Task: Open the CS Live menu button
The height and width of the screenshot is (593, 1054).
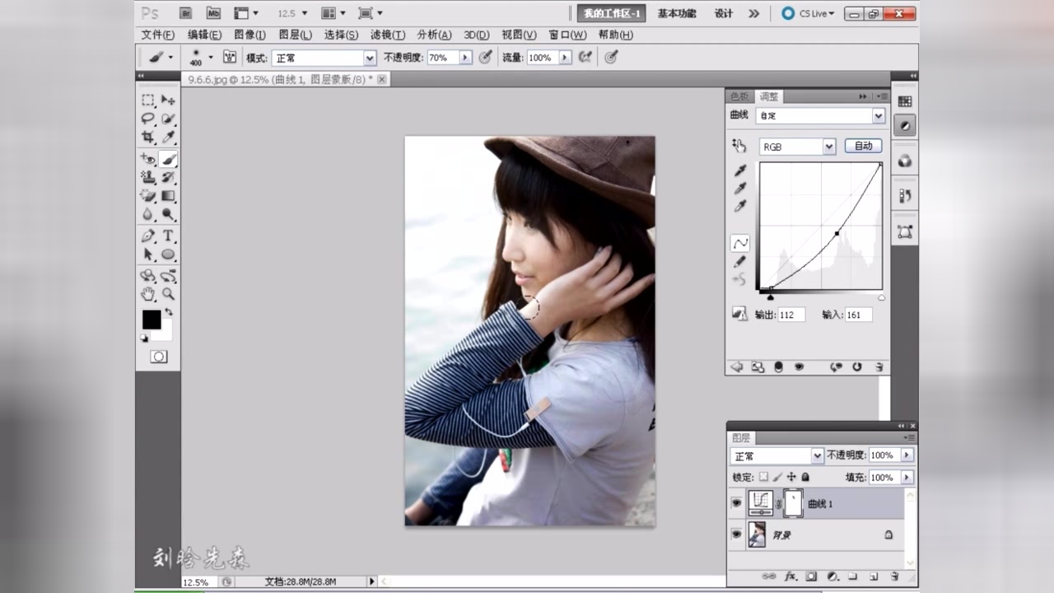Action: [x=808, y=13]
